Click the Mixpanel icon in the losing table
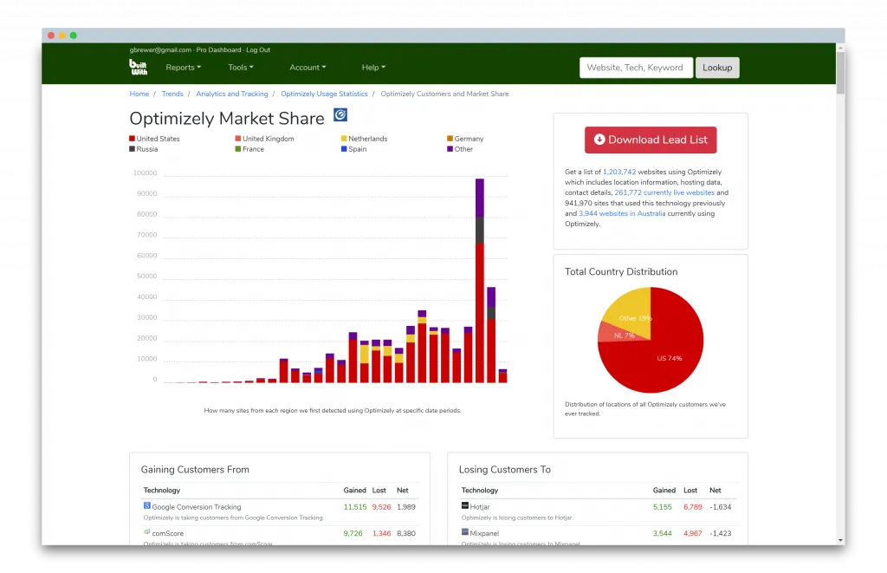 point(465,532)
